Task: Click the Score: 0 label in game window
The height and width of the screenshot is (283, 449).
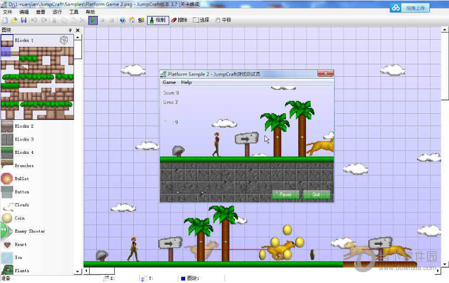Action: pyautogui.click(x=171, y=93)
